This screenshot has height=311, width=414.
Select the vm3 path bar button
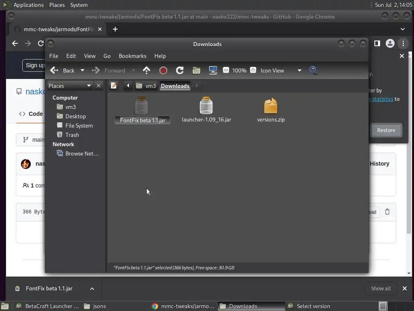tap(146, 86)
